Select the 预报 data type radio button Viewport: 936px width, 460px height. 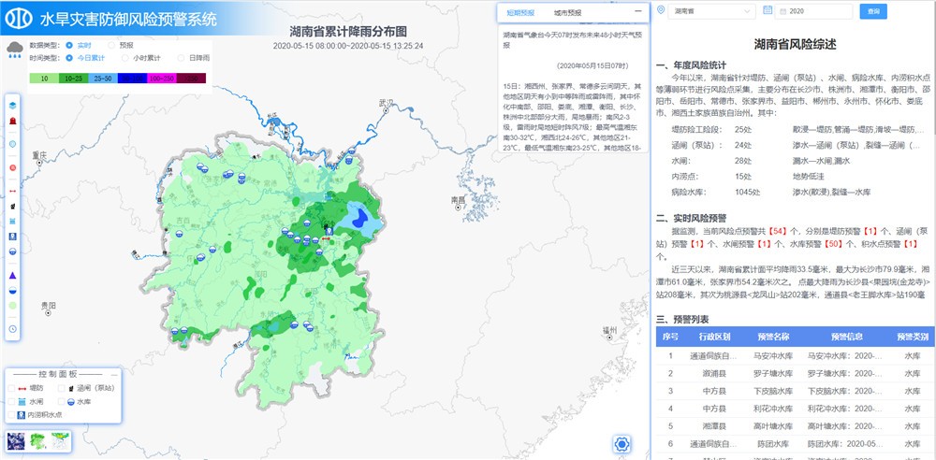pos(112,45)
